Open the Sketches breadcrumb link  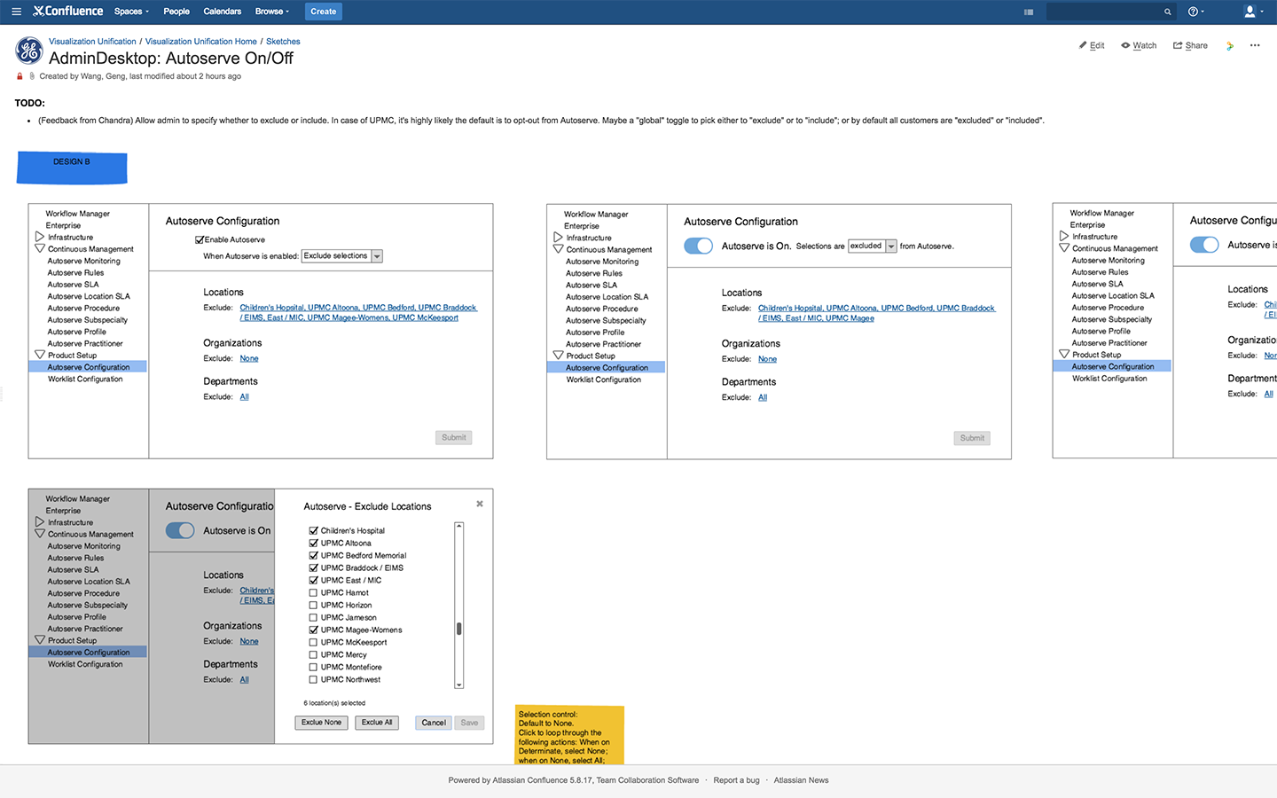tap(283, 42)
